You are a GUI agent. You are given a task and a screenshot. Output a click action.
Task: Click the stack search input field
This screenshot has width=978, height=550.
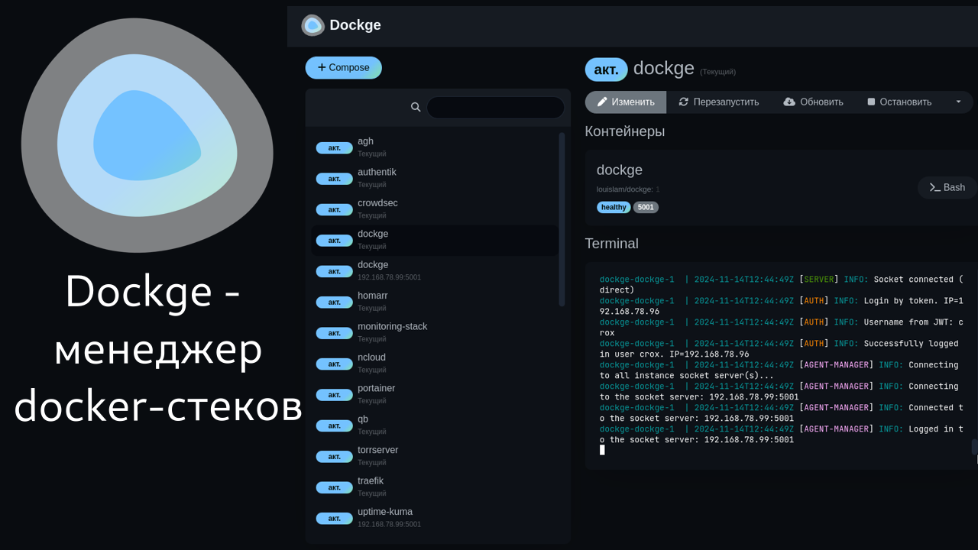pos(496,107)
